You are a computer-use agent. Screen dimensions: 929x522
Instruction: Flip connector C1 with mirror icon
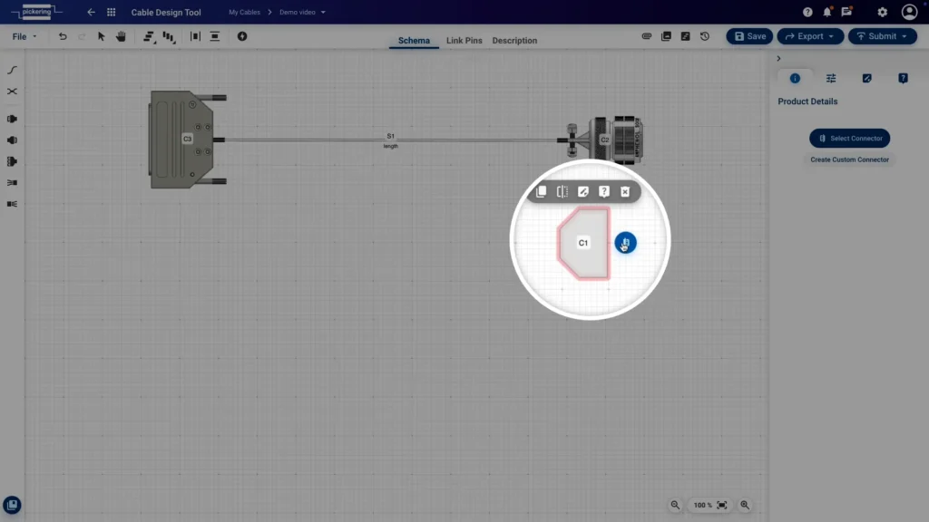562,192
